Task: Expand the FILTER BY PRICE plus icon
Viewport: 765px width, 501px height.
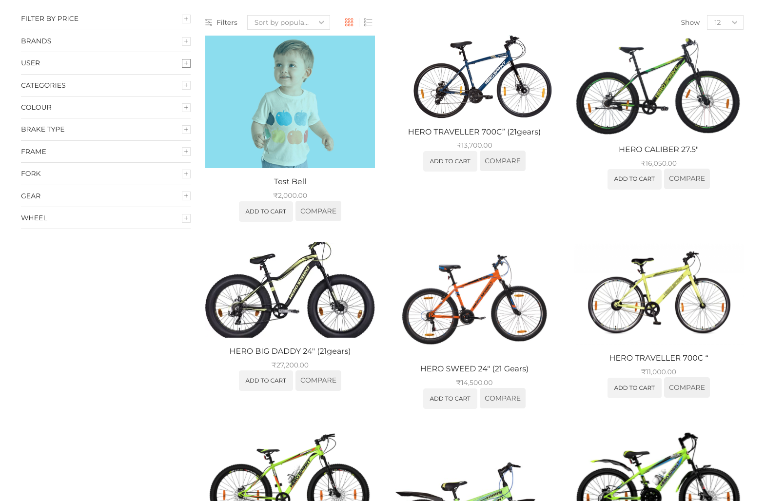Action: tap(186, 19)
